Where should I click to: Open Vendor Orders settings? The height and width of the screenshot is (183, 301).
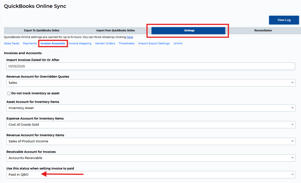click(x=105, y=44)
